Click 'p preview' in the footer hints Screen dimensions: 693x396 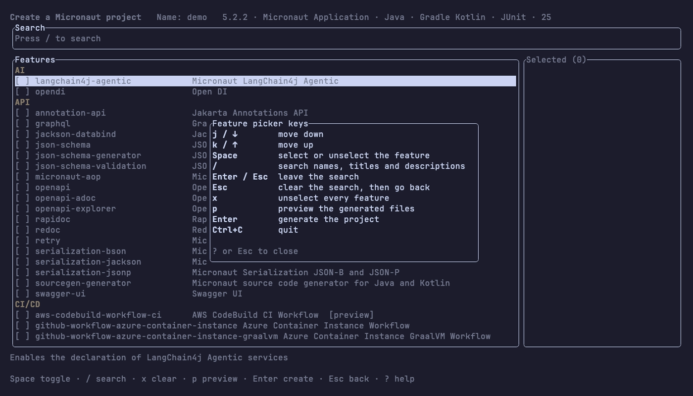tap(215, 379)
